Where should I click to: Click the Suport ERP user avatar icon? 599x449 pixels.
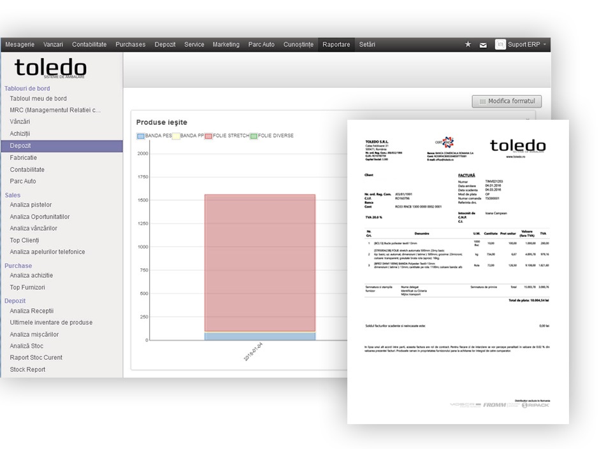pyautogui.click(x=500, y=45)
